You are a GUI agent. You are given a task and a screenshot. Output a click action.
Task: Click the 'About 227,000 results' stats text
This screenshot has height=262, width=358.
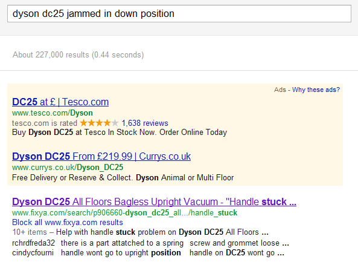click(x=78, y=55)
